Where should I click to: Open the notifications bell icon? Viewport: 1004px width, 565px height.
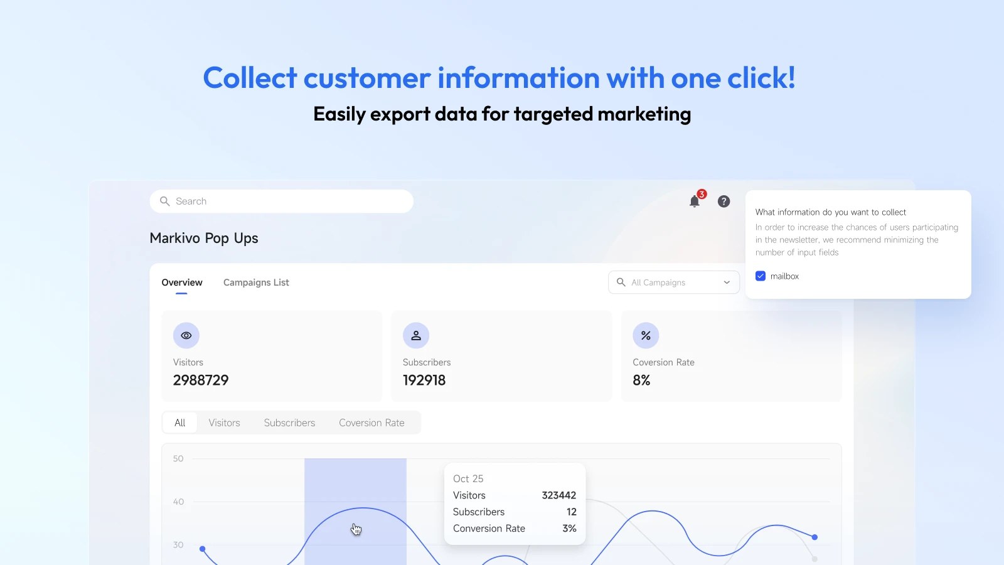pos(694,202)
